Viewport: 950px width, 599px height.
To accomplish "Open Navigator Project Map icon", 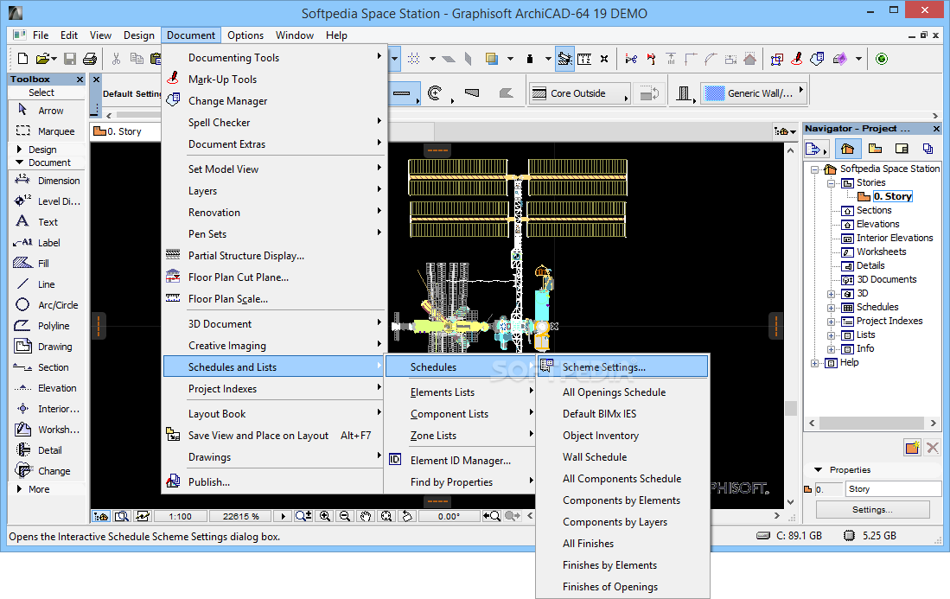I will 848,149.
